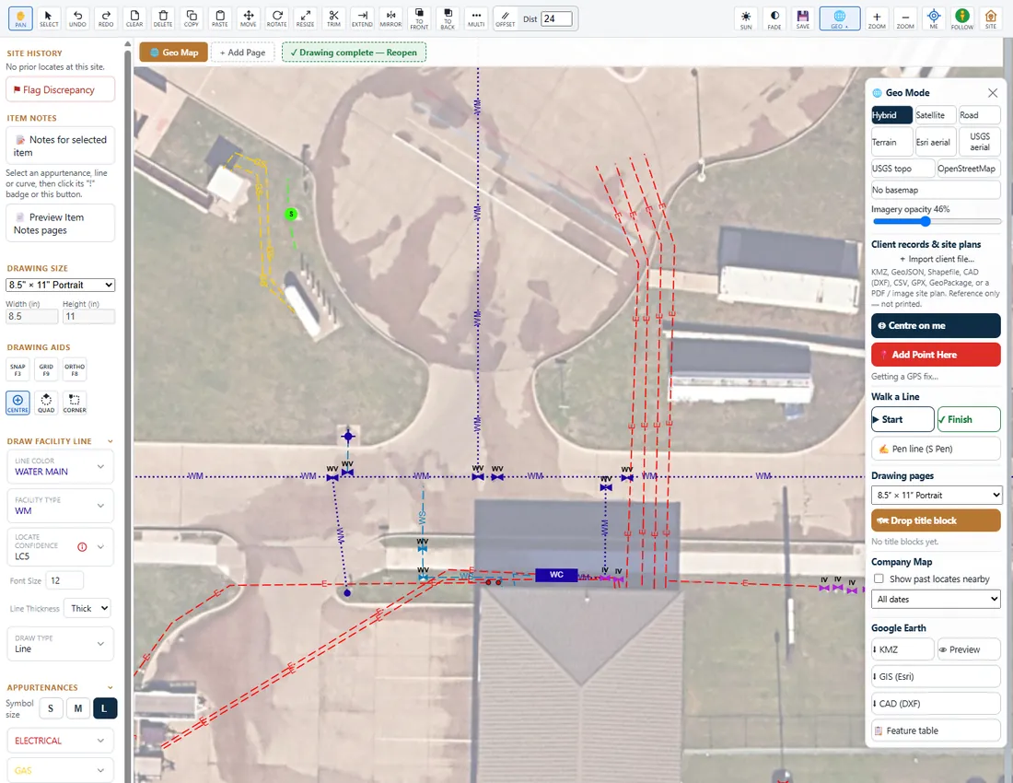Select Satellite basemap
Viewport: 1013px width, 783px height.
pyautogui.click(x=936, y=115)
